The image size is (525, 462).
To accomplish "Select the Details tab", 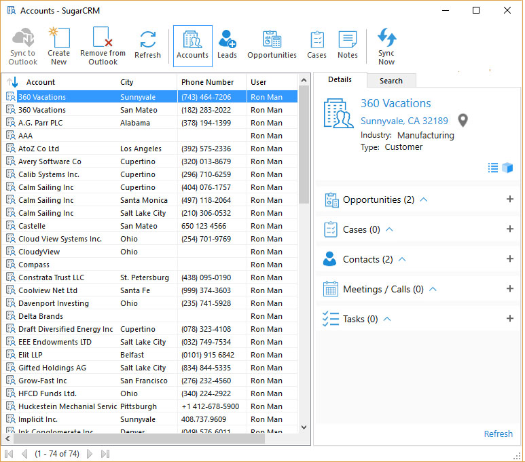I will click(x=340, y=80).
